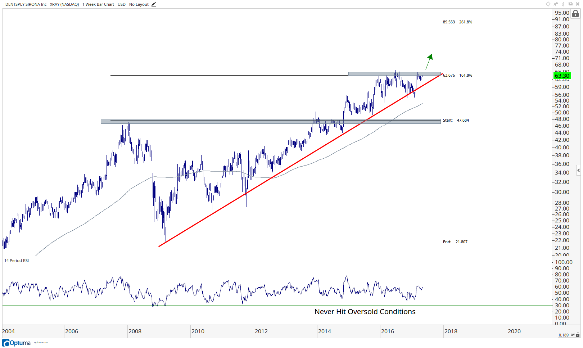Screen dimensions: 583x348
Task: Select the Never Hit Oversold Conditions annotation
Action: pyautogui.click(x=365, y=312)
